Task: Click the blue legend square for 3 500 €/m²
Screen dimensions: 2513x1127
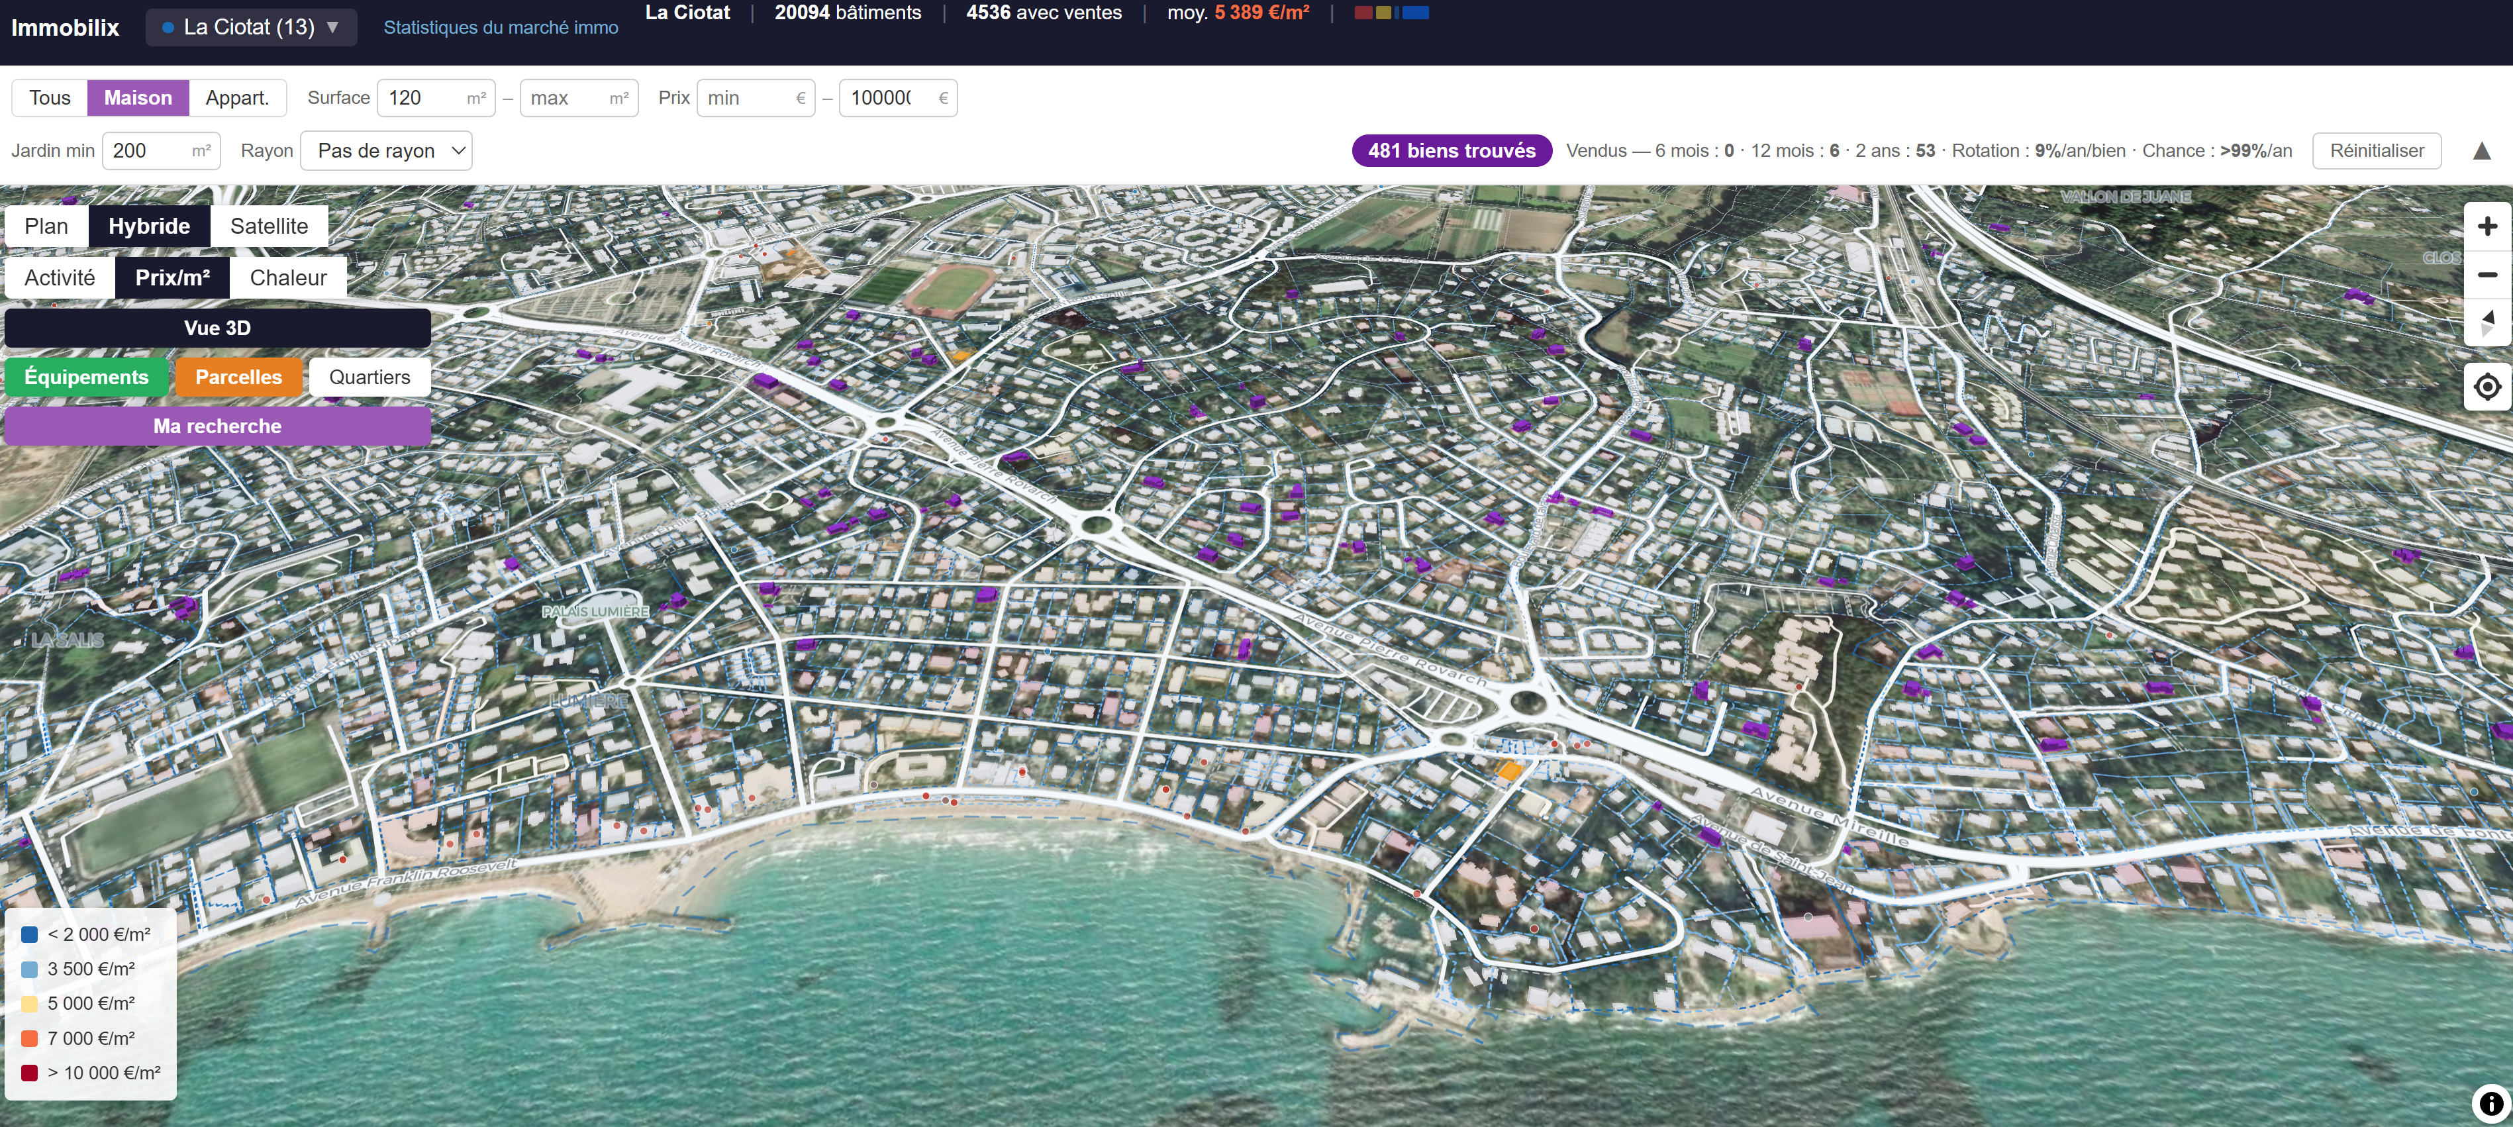Action: pos(28,969)
